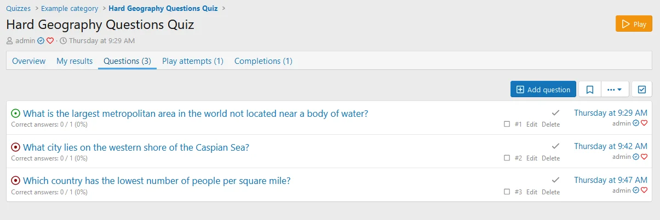The image size is (660, 220).
Task: Tick the checkbox for question #1
Action: [x=507, y=124]
